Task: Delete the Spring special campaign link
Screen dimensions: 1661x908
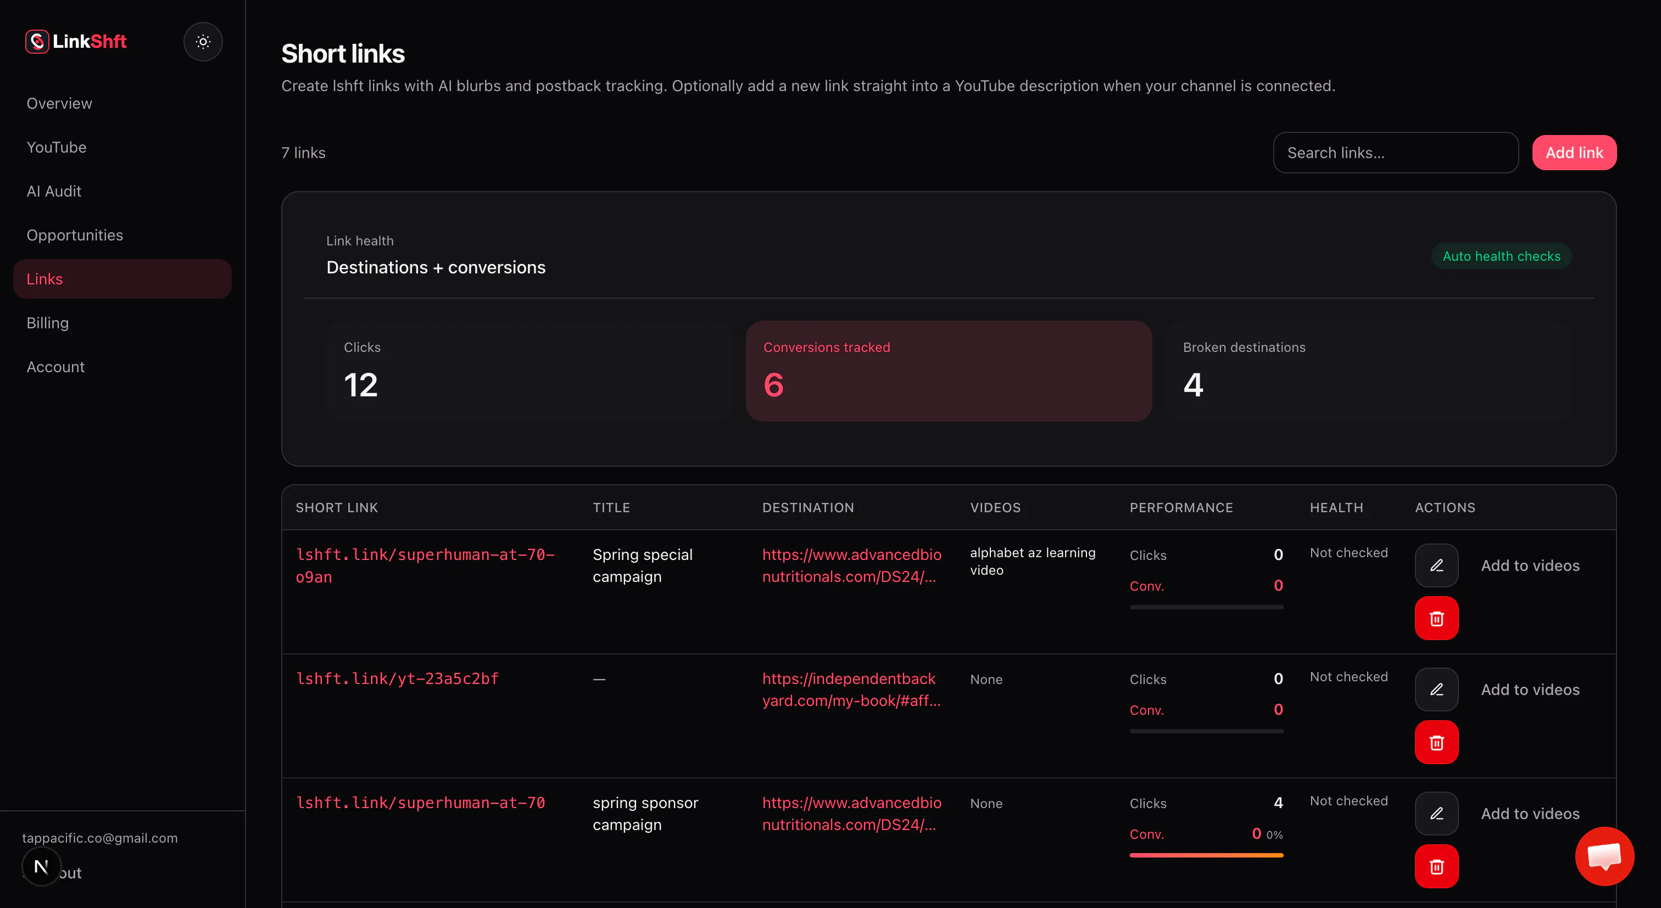Action: (x=1436, y=618)
